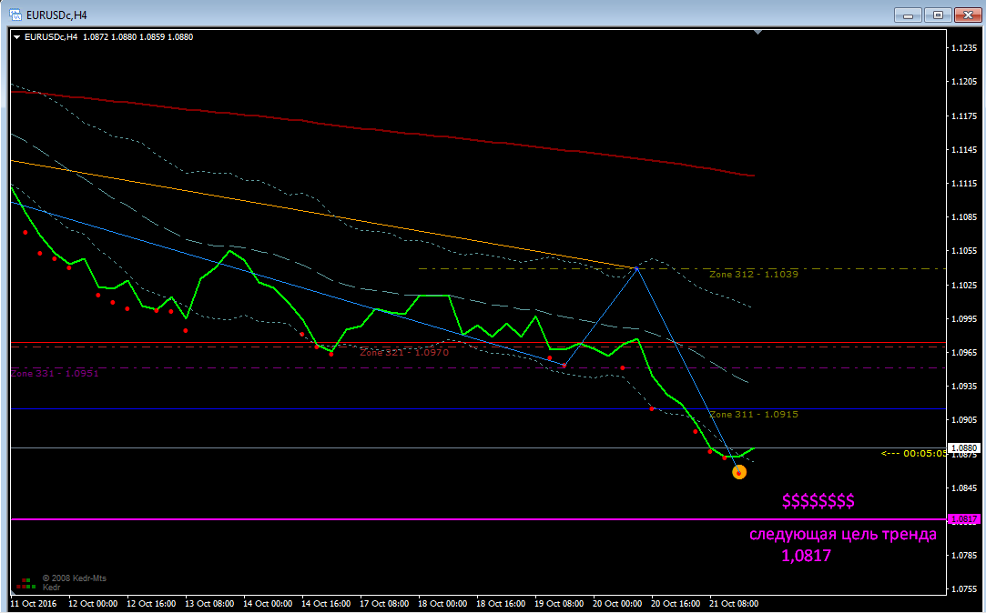Click the '14 Oct 16:00' time axis label

(x=326, y=604)
